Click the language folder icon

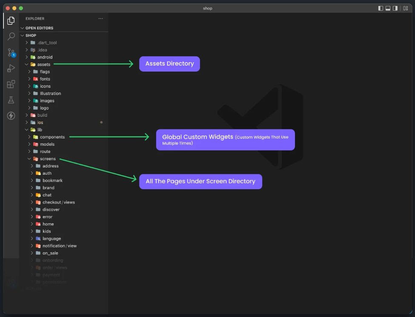(x=38, y=239)
